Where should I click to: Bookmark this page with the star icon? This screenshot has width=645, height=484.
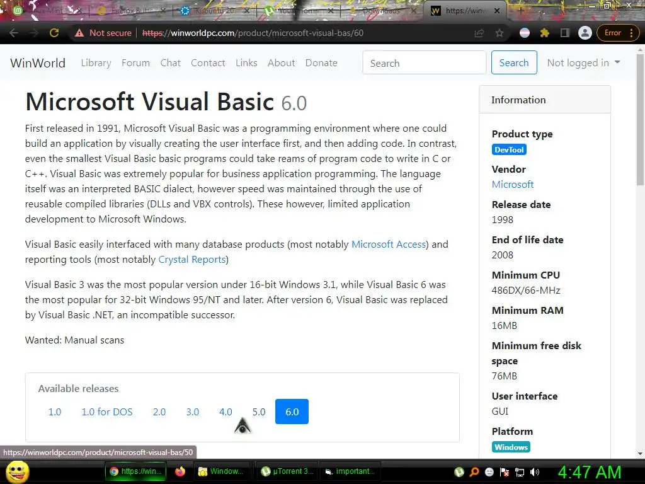[x=499, y=33]
